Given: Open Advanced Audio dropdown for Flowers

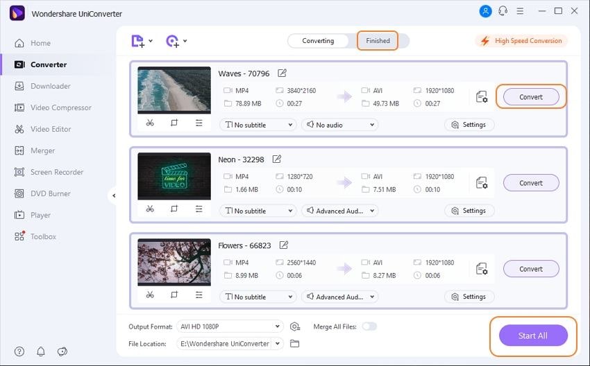Looking at the screenshot, I should (x=340, y=297).
